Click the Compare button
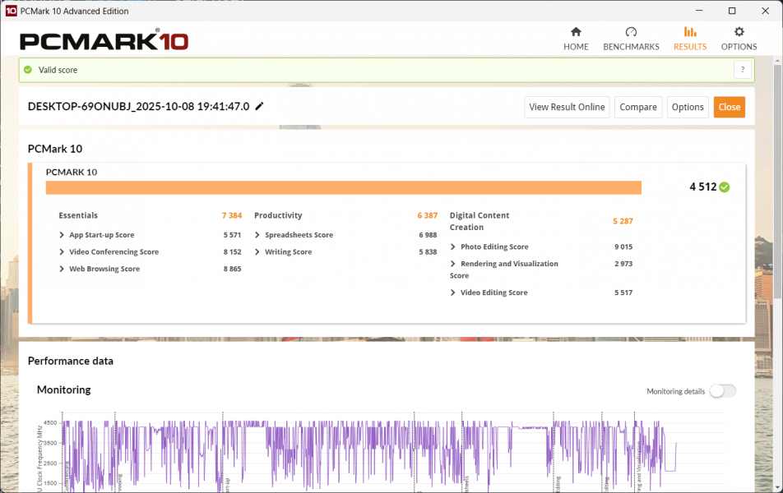 tap(637, 107)
